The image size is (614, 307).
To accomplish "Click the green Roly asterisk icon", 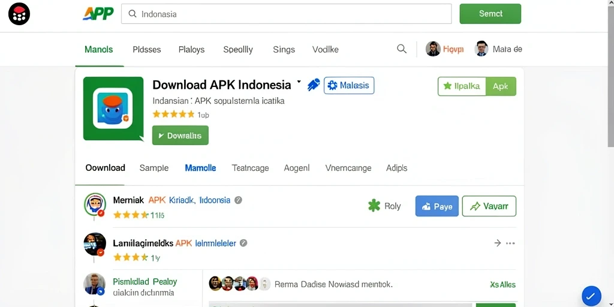I will [374, 206].
